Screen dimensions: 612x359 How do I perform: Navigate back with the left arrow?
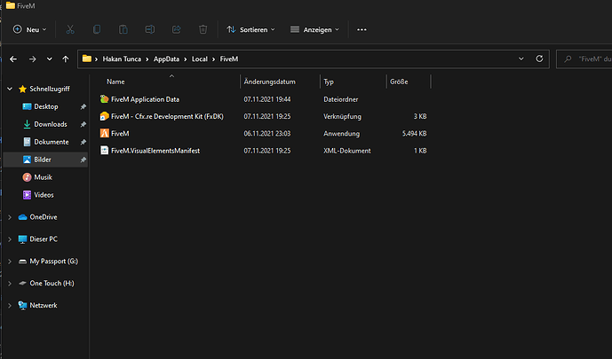(12, 59)
